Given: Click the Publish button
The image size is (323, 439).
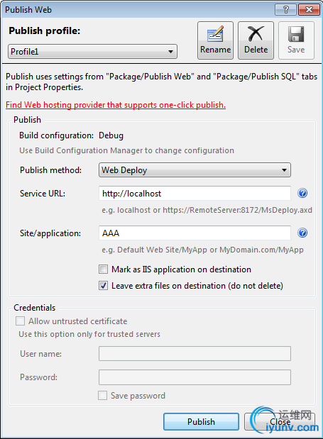Looking at the screenshot, I should coord(201,422).
